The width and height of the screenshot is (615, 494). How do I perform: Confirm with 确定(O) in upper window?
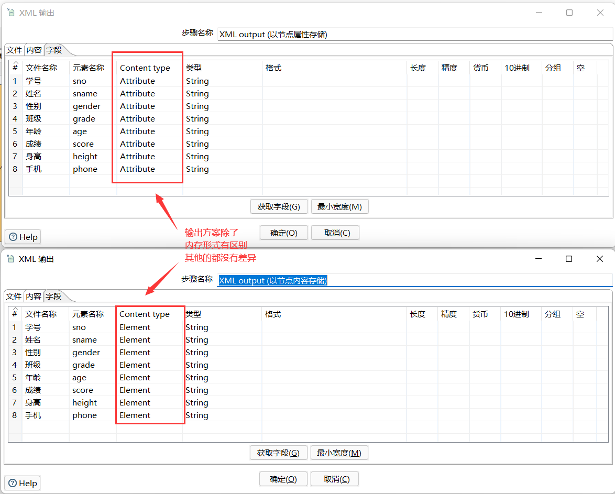click(x=284, y=233)
